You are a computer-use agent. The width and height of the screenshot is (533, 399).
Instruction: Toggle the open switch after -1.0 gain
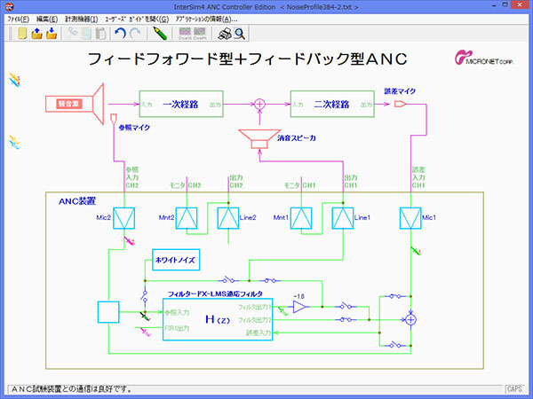(346, 306)
